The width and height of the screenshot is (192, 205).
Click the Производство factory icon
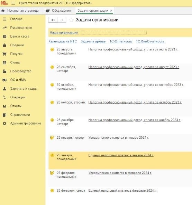coord(4,71)
